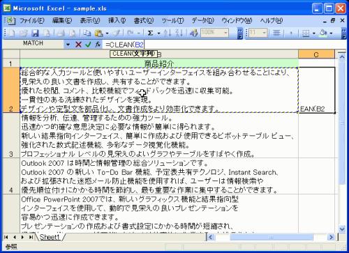The width and height of the screenshot is (349, 253).
Task: Open the Zoom 100% dropdown
Action: pos(225,33)
